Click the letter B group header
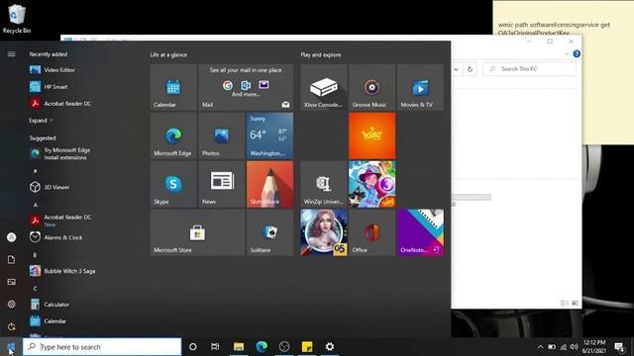The height and width of the screenshot is (356, 634). tap(35, 255)
